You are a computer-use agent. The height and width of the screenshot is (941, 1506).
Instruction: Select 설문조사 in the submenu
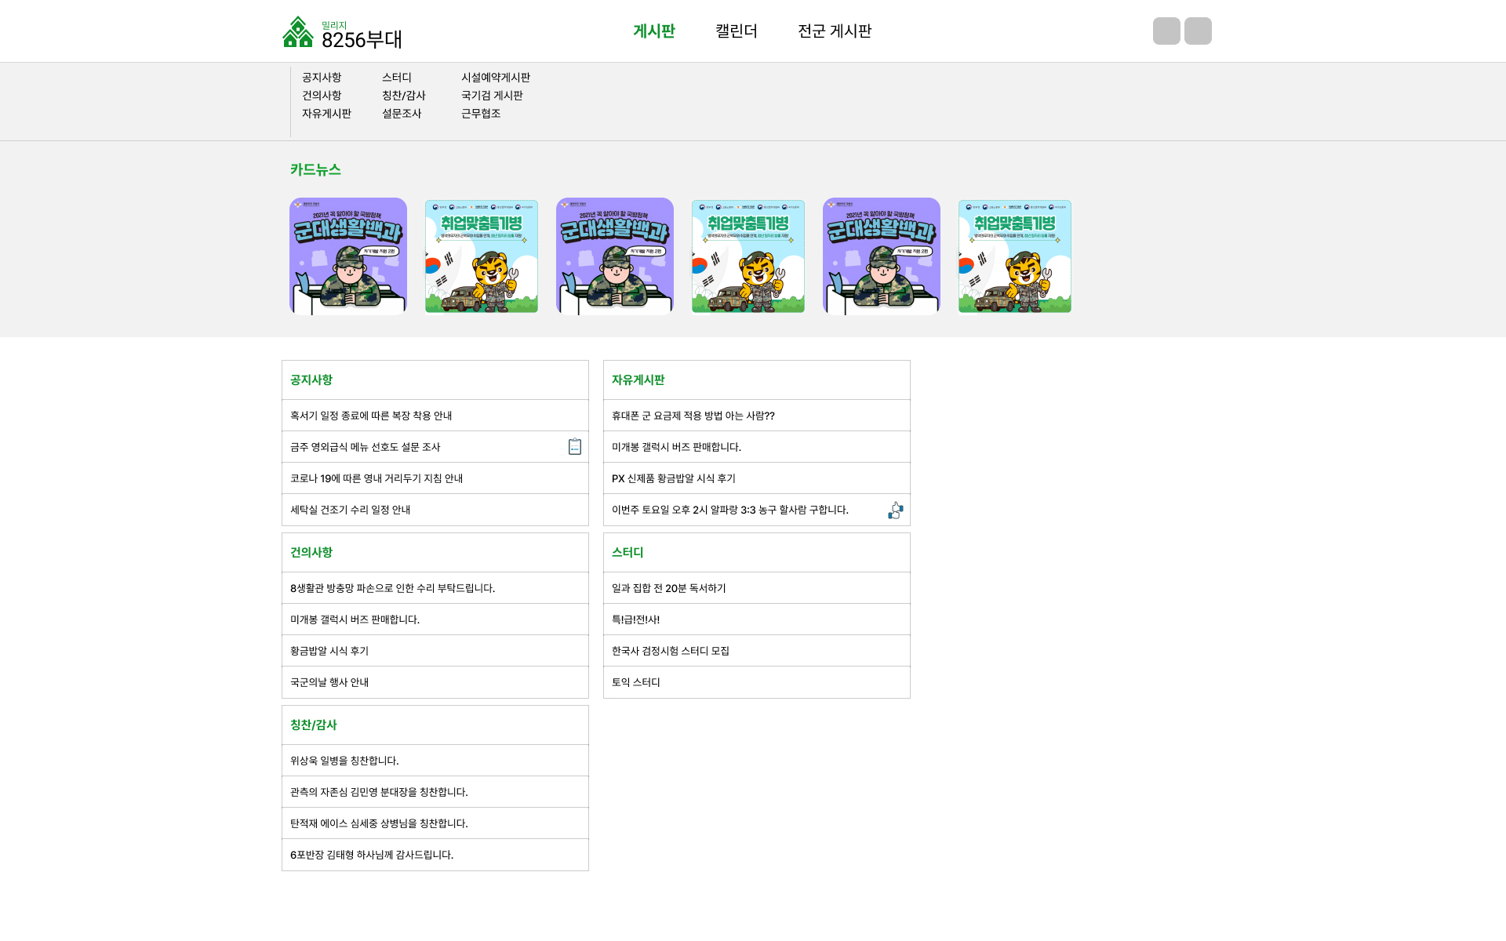pyautogui.click(x=402, y=114)
